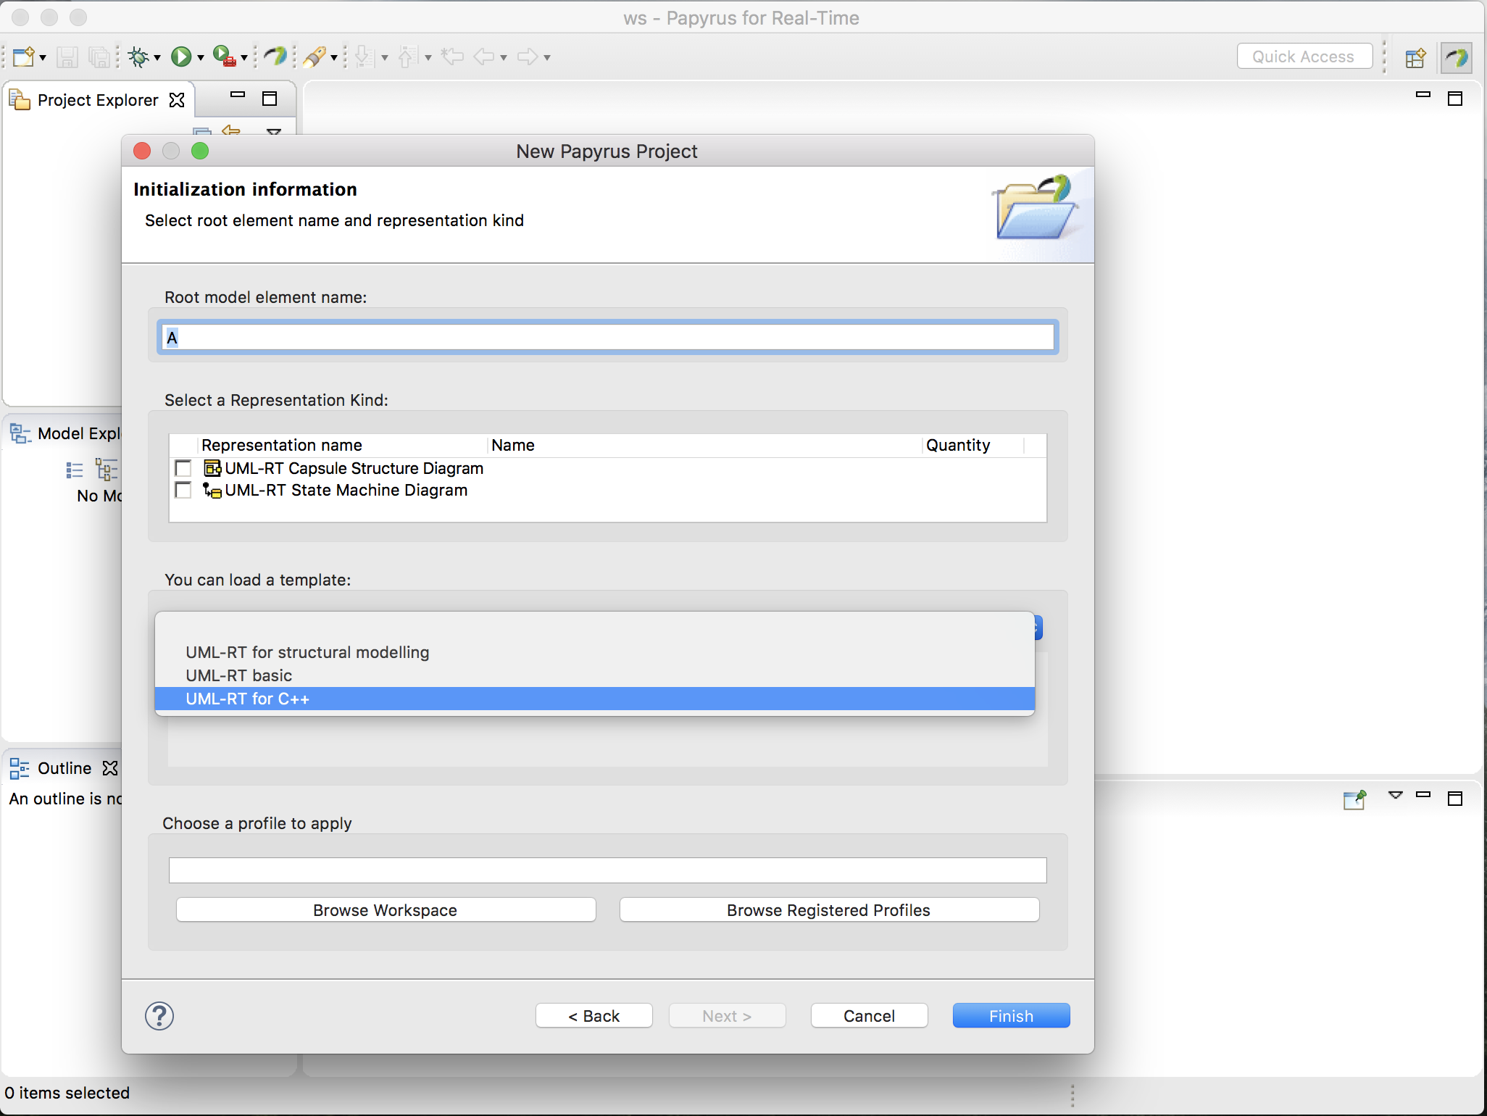Click Model Explorer list view icon
1487x1116 pixels.
[x=75, y=470]
